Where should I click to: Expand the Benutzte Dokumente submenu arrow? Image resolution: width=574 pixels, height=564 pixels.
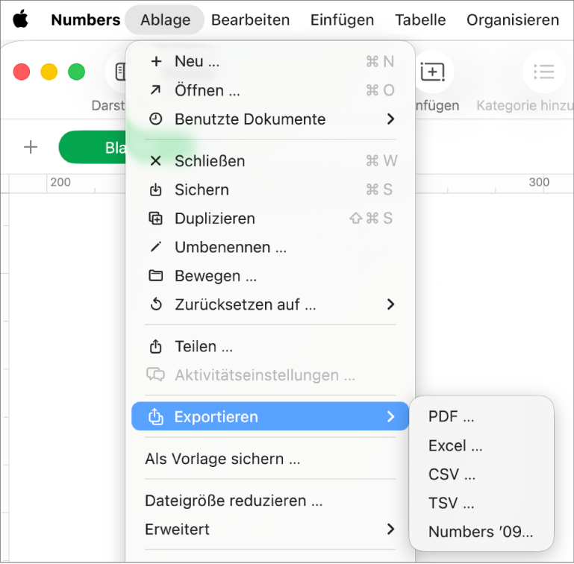click(x=390, y=119)
